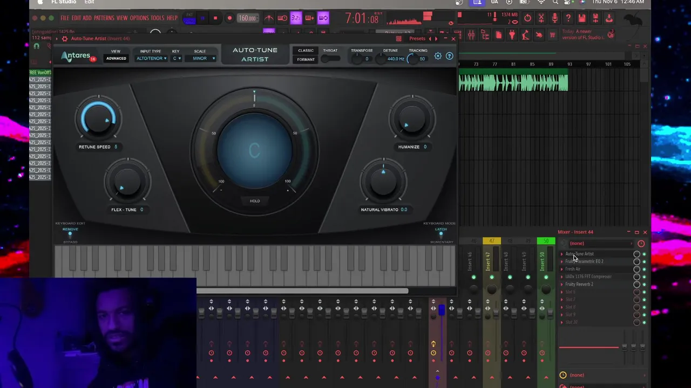
Task: Select CLASSIC mode button
Action: click(306, 51)
